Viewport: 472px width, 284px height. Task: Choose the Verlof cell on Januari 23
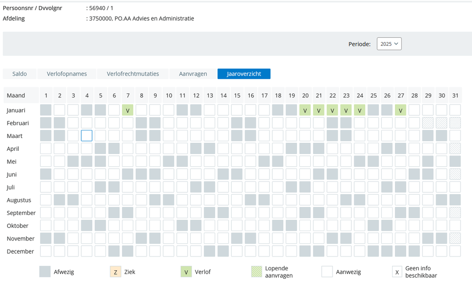pyautogui.click(x=346, y=110)
